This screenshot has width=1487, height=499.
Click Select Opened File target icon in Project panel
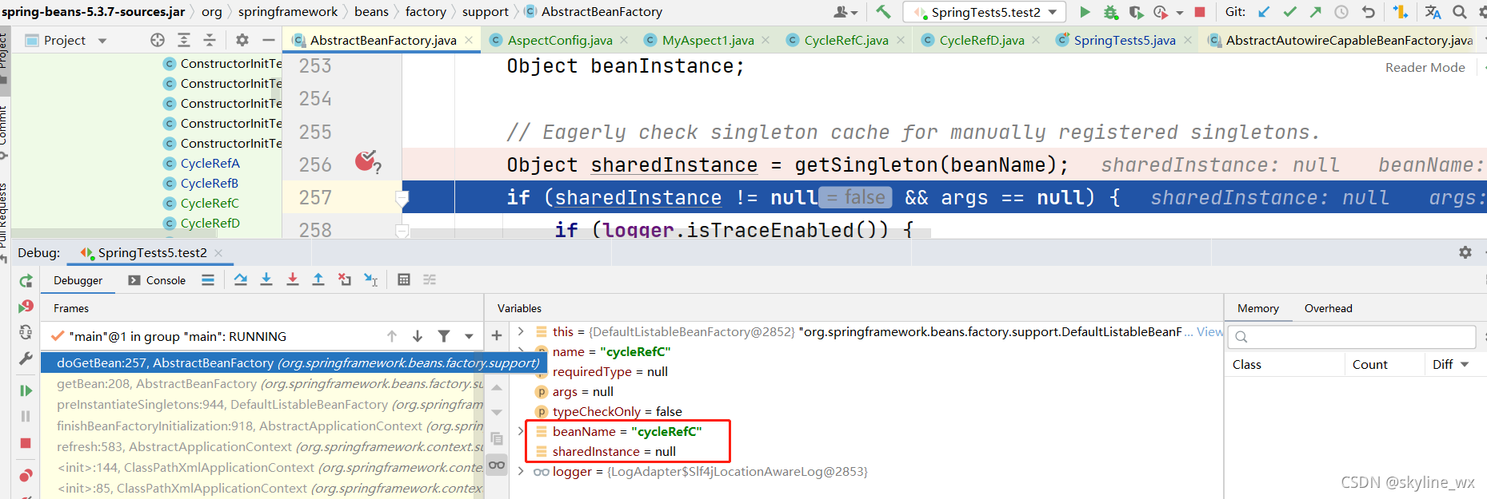[158, 40]
